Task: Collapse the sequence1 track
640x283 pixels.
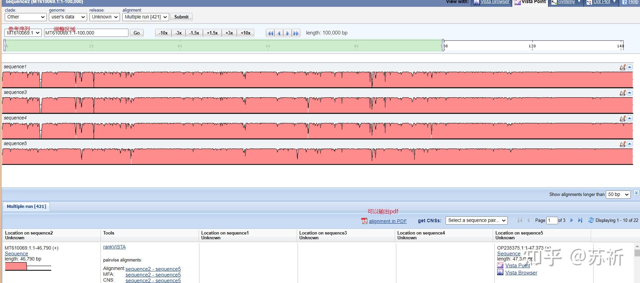Action: click(x=630, y=67)
